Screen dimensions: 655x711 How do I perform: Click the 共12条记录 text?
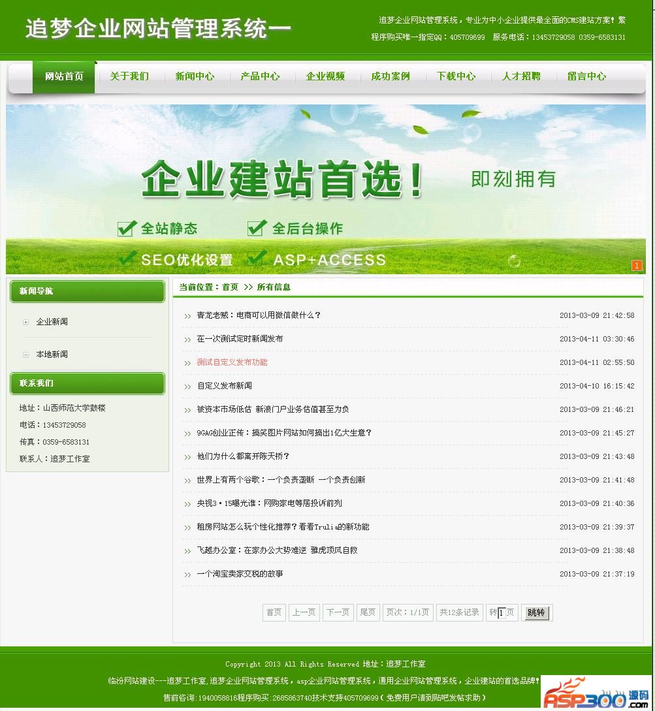[x=460, y=612]
